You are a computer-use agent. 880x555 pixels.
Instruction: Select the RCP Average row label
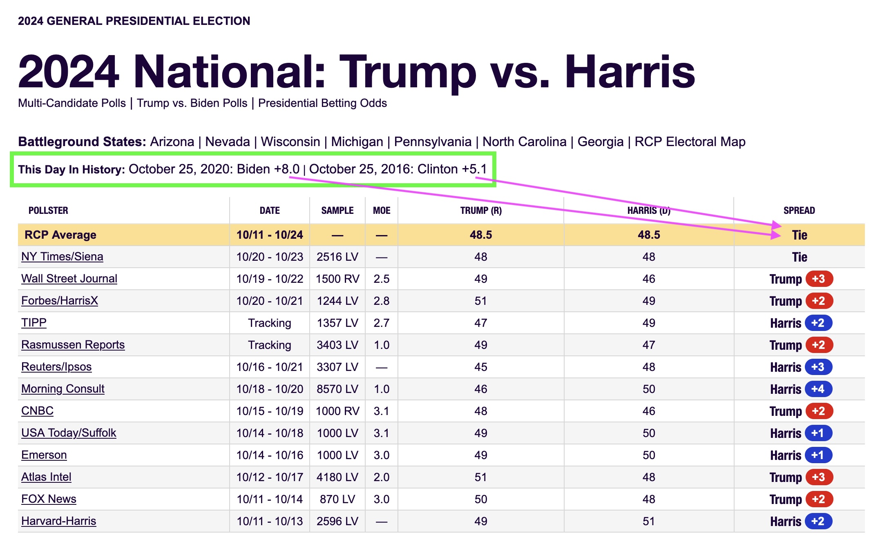tap(60, 235)
